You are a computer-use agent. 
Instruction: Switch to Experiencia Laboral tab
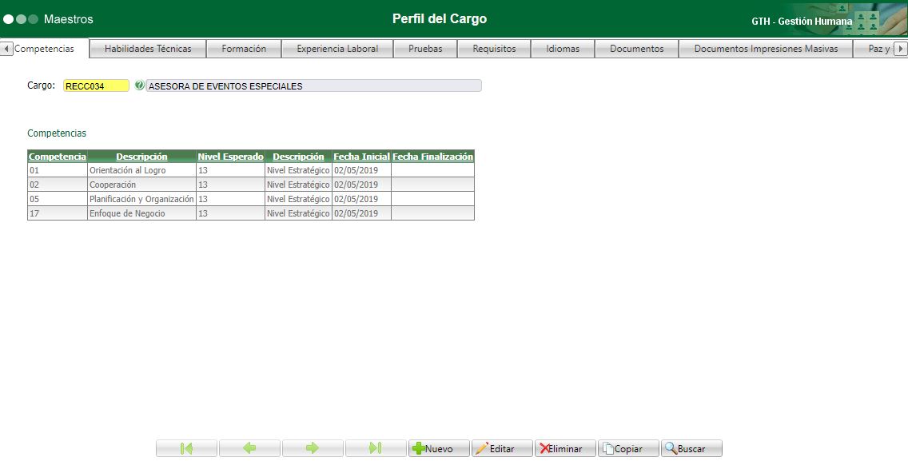point(337,49)
